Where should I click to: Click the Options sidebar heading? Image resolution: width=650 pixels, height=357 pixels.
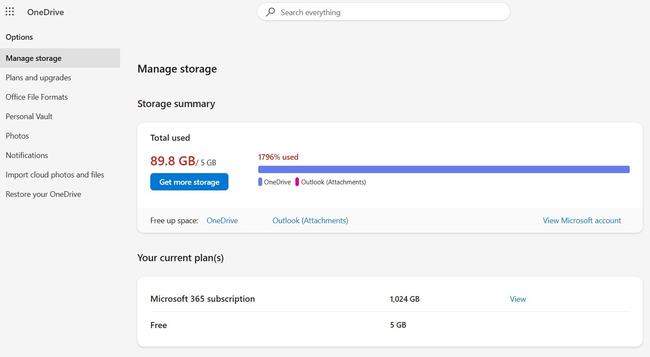pyautogui.click(x=19, y=37)
